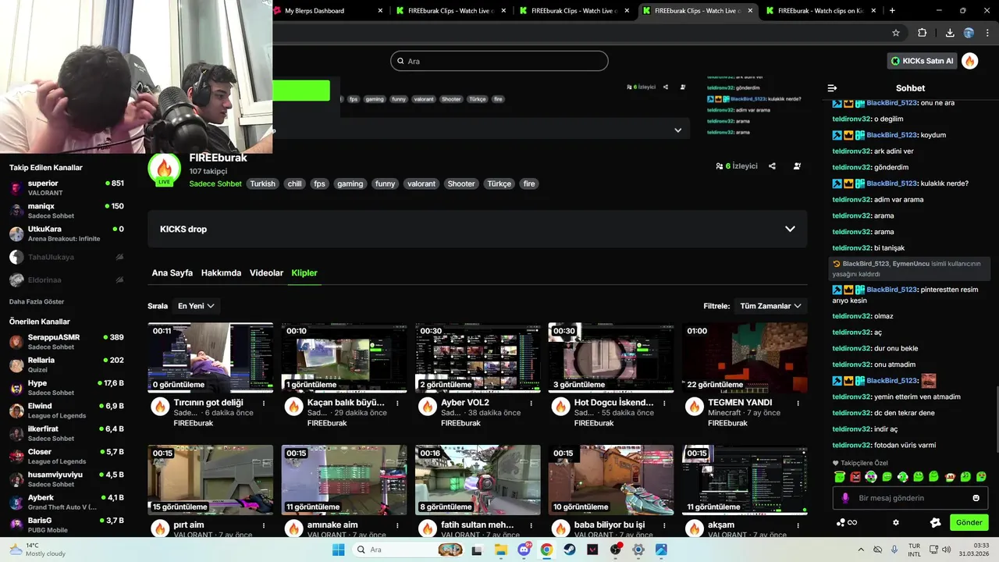Screen dimensions: 999x562
Task: Open the En Yeni sort dropdown
Action: [196, 306]
